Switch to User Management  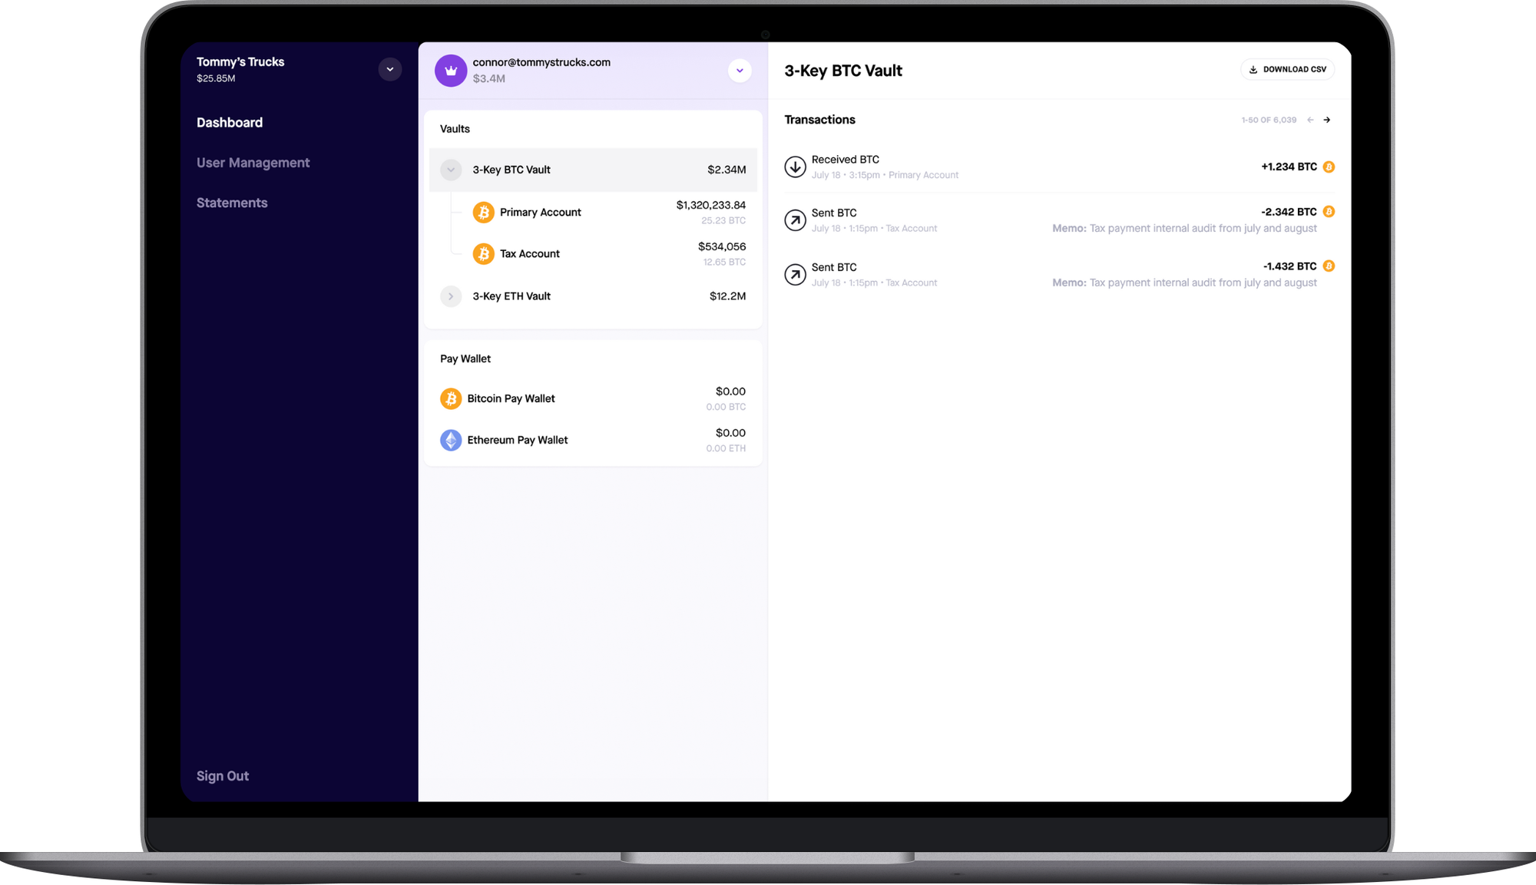(x=253, y=162)
